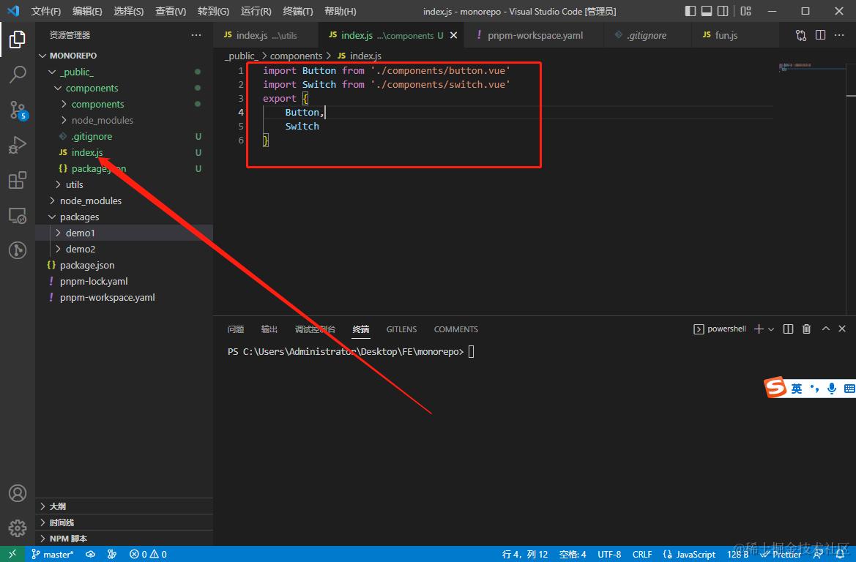856x562 pixels.
Task: Expand the 大纲 outline section
Action: click(124, 506)
